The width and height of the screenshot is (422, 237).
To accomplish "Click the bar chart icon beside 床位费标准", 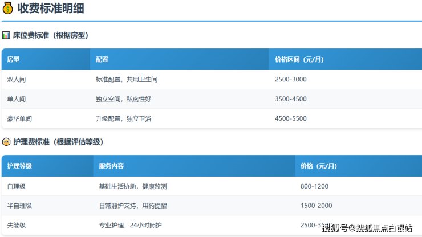I will point(6,35).
